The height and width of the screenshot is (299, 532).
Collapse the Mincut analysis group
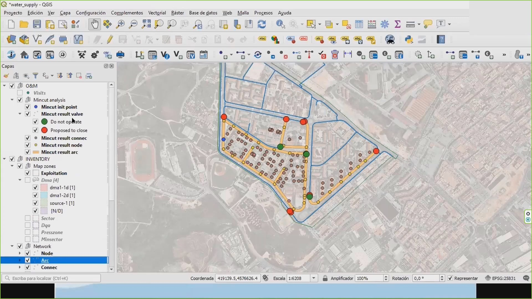point(12,100)
